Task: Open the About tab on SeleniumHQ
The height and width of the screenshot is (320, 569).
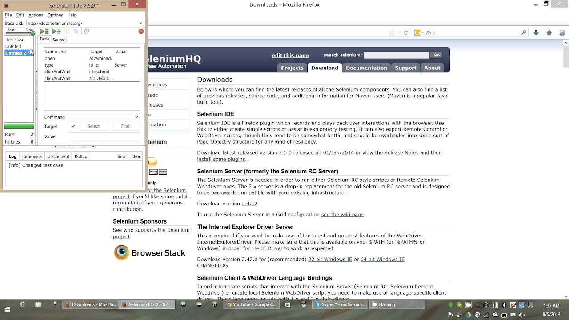Action: point(432,68)
